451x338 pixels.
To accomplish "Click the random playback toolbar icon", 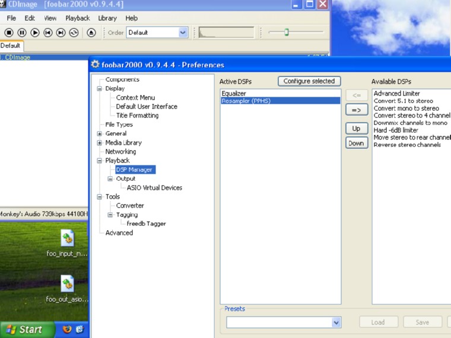I will coord(74,33).
